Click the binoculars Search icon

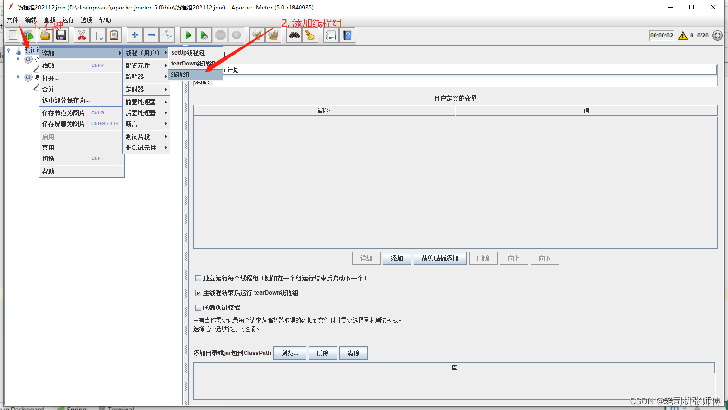point(294,35)
